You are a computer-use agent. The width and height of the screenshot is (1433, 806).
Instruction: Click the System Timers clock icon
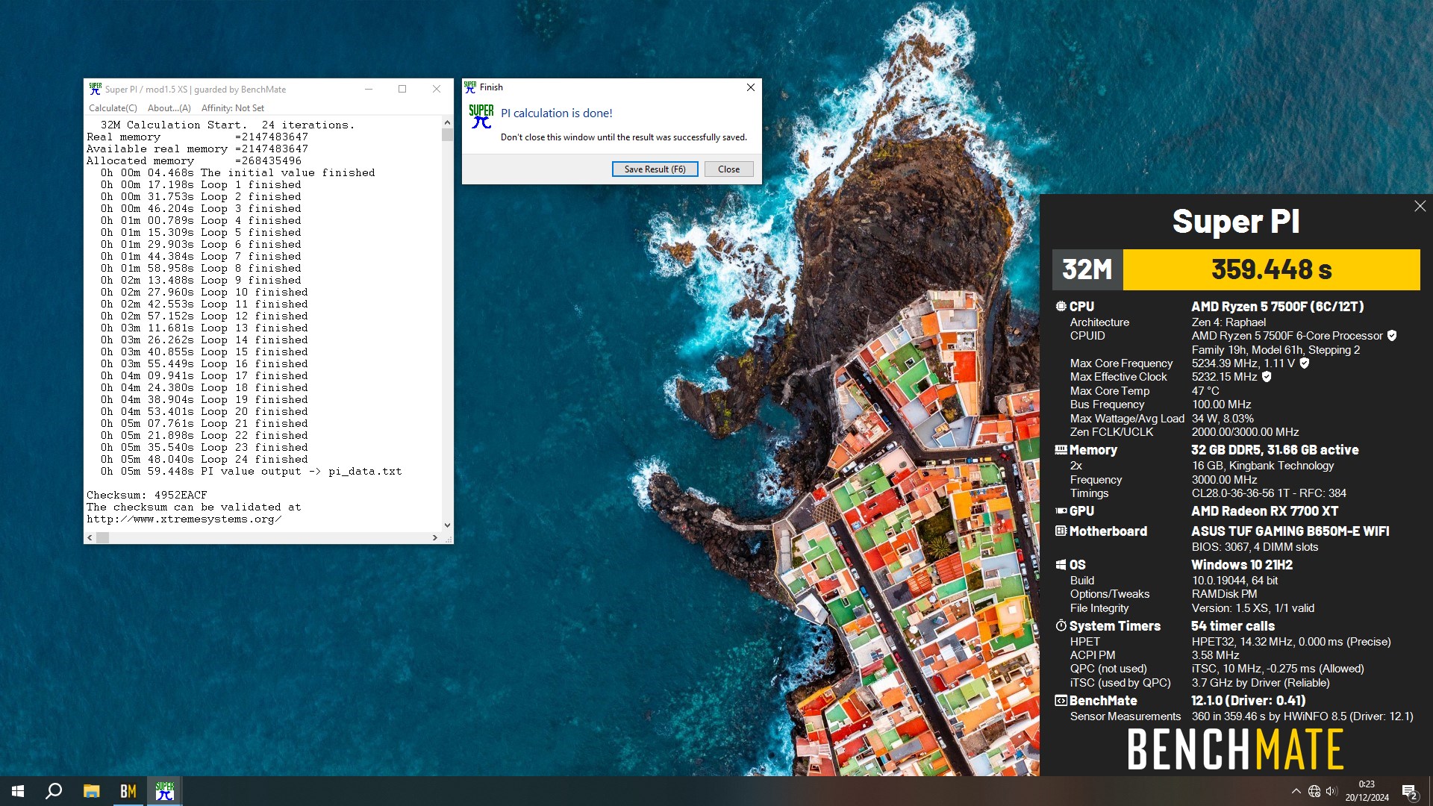pyautogui.click(x=1061, y=625)
